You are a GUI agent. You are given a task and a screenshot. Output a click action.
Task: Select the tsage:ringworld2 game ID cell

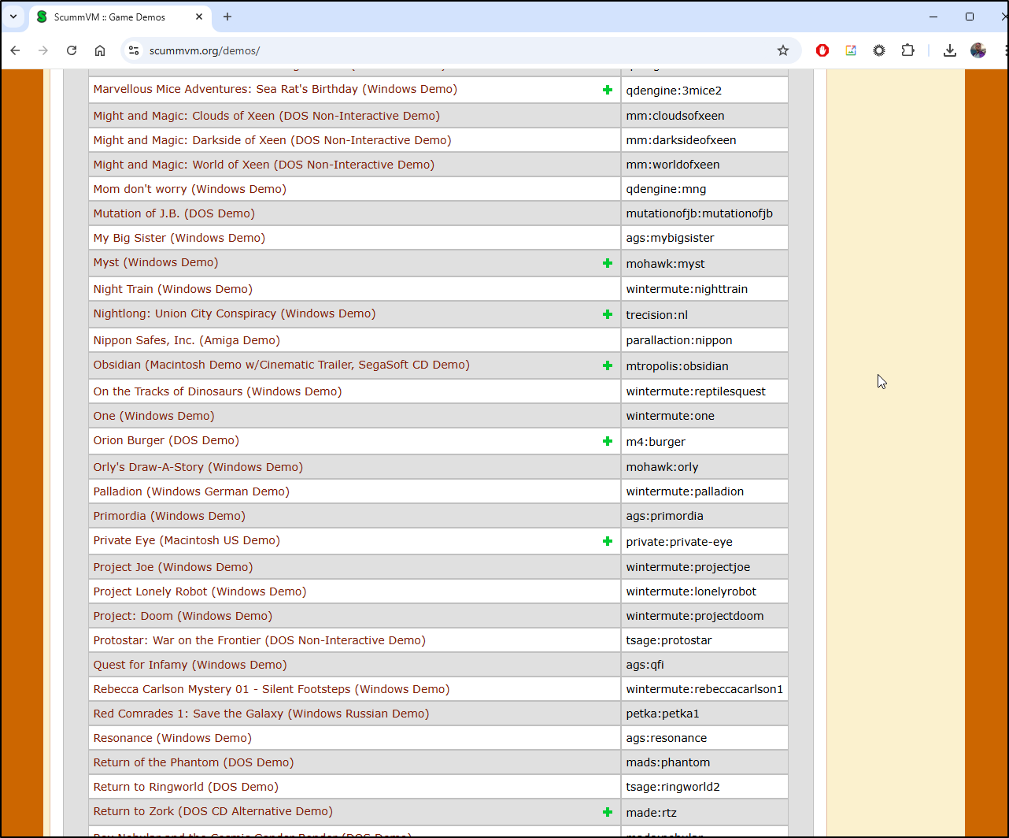pyautogui.click(x=704, y=788)
